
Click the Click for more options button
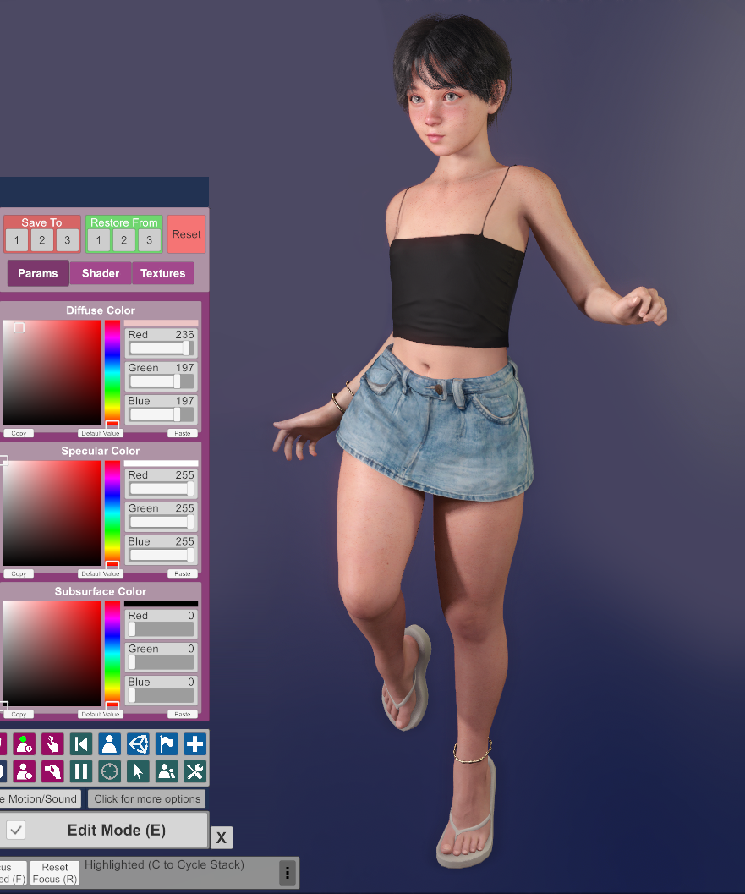(147, 798)
